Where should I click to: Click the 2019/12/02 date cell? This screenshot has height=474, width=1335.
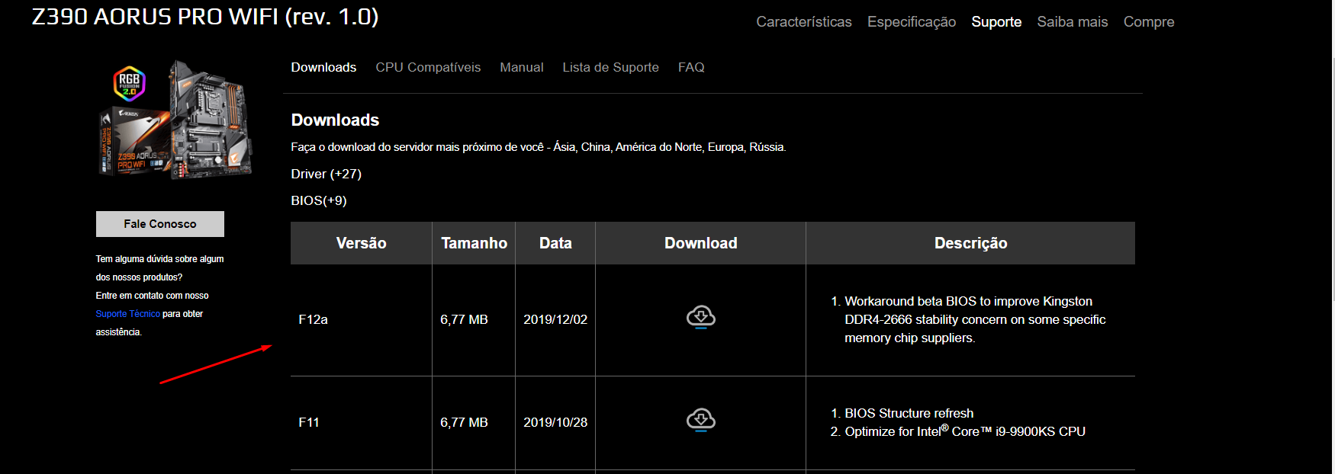pos(555,320)
